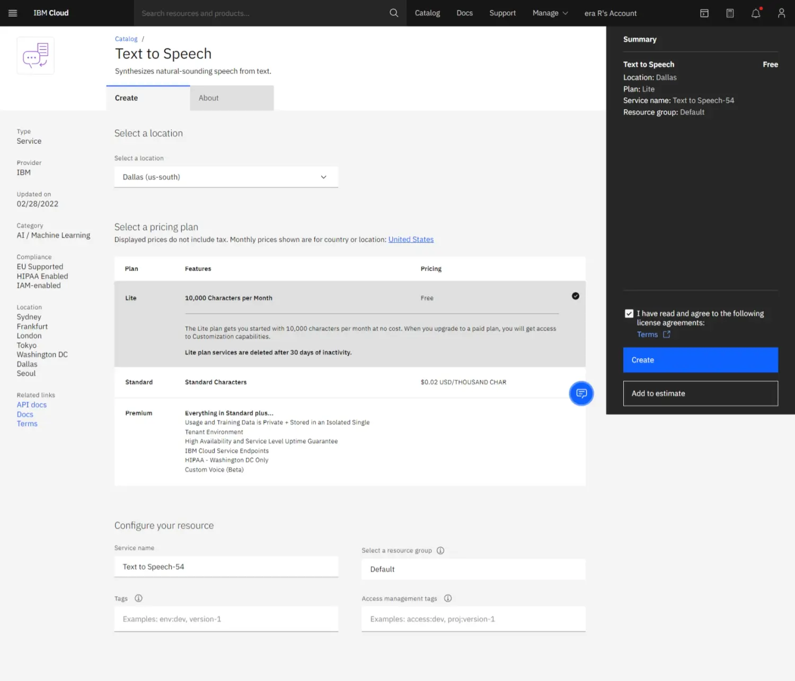Click the blue chat feedback button

(581, 393)
